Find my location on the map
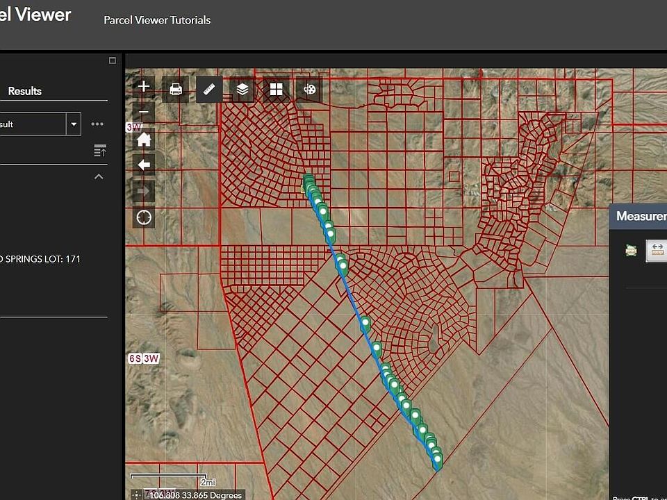Image resolution: width=667 pixels, height=500 pixels. pos(144,217)
